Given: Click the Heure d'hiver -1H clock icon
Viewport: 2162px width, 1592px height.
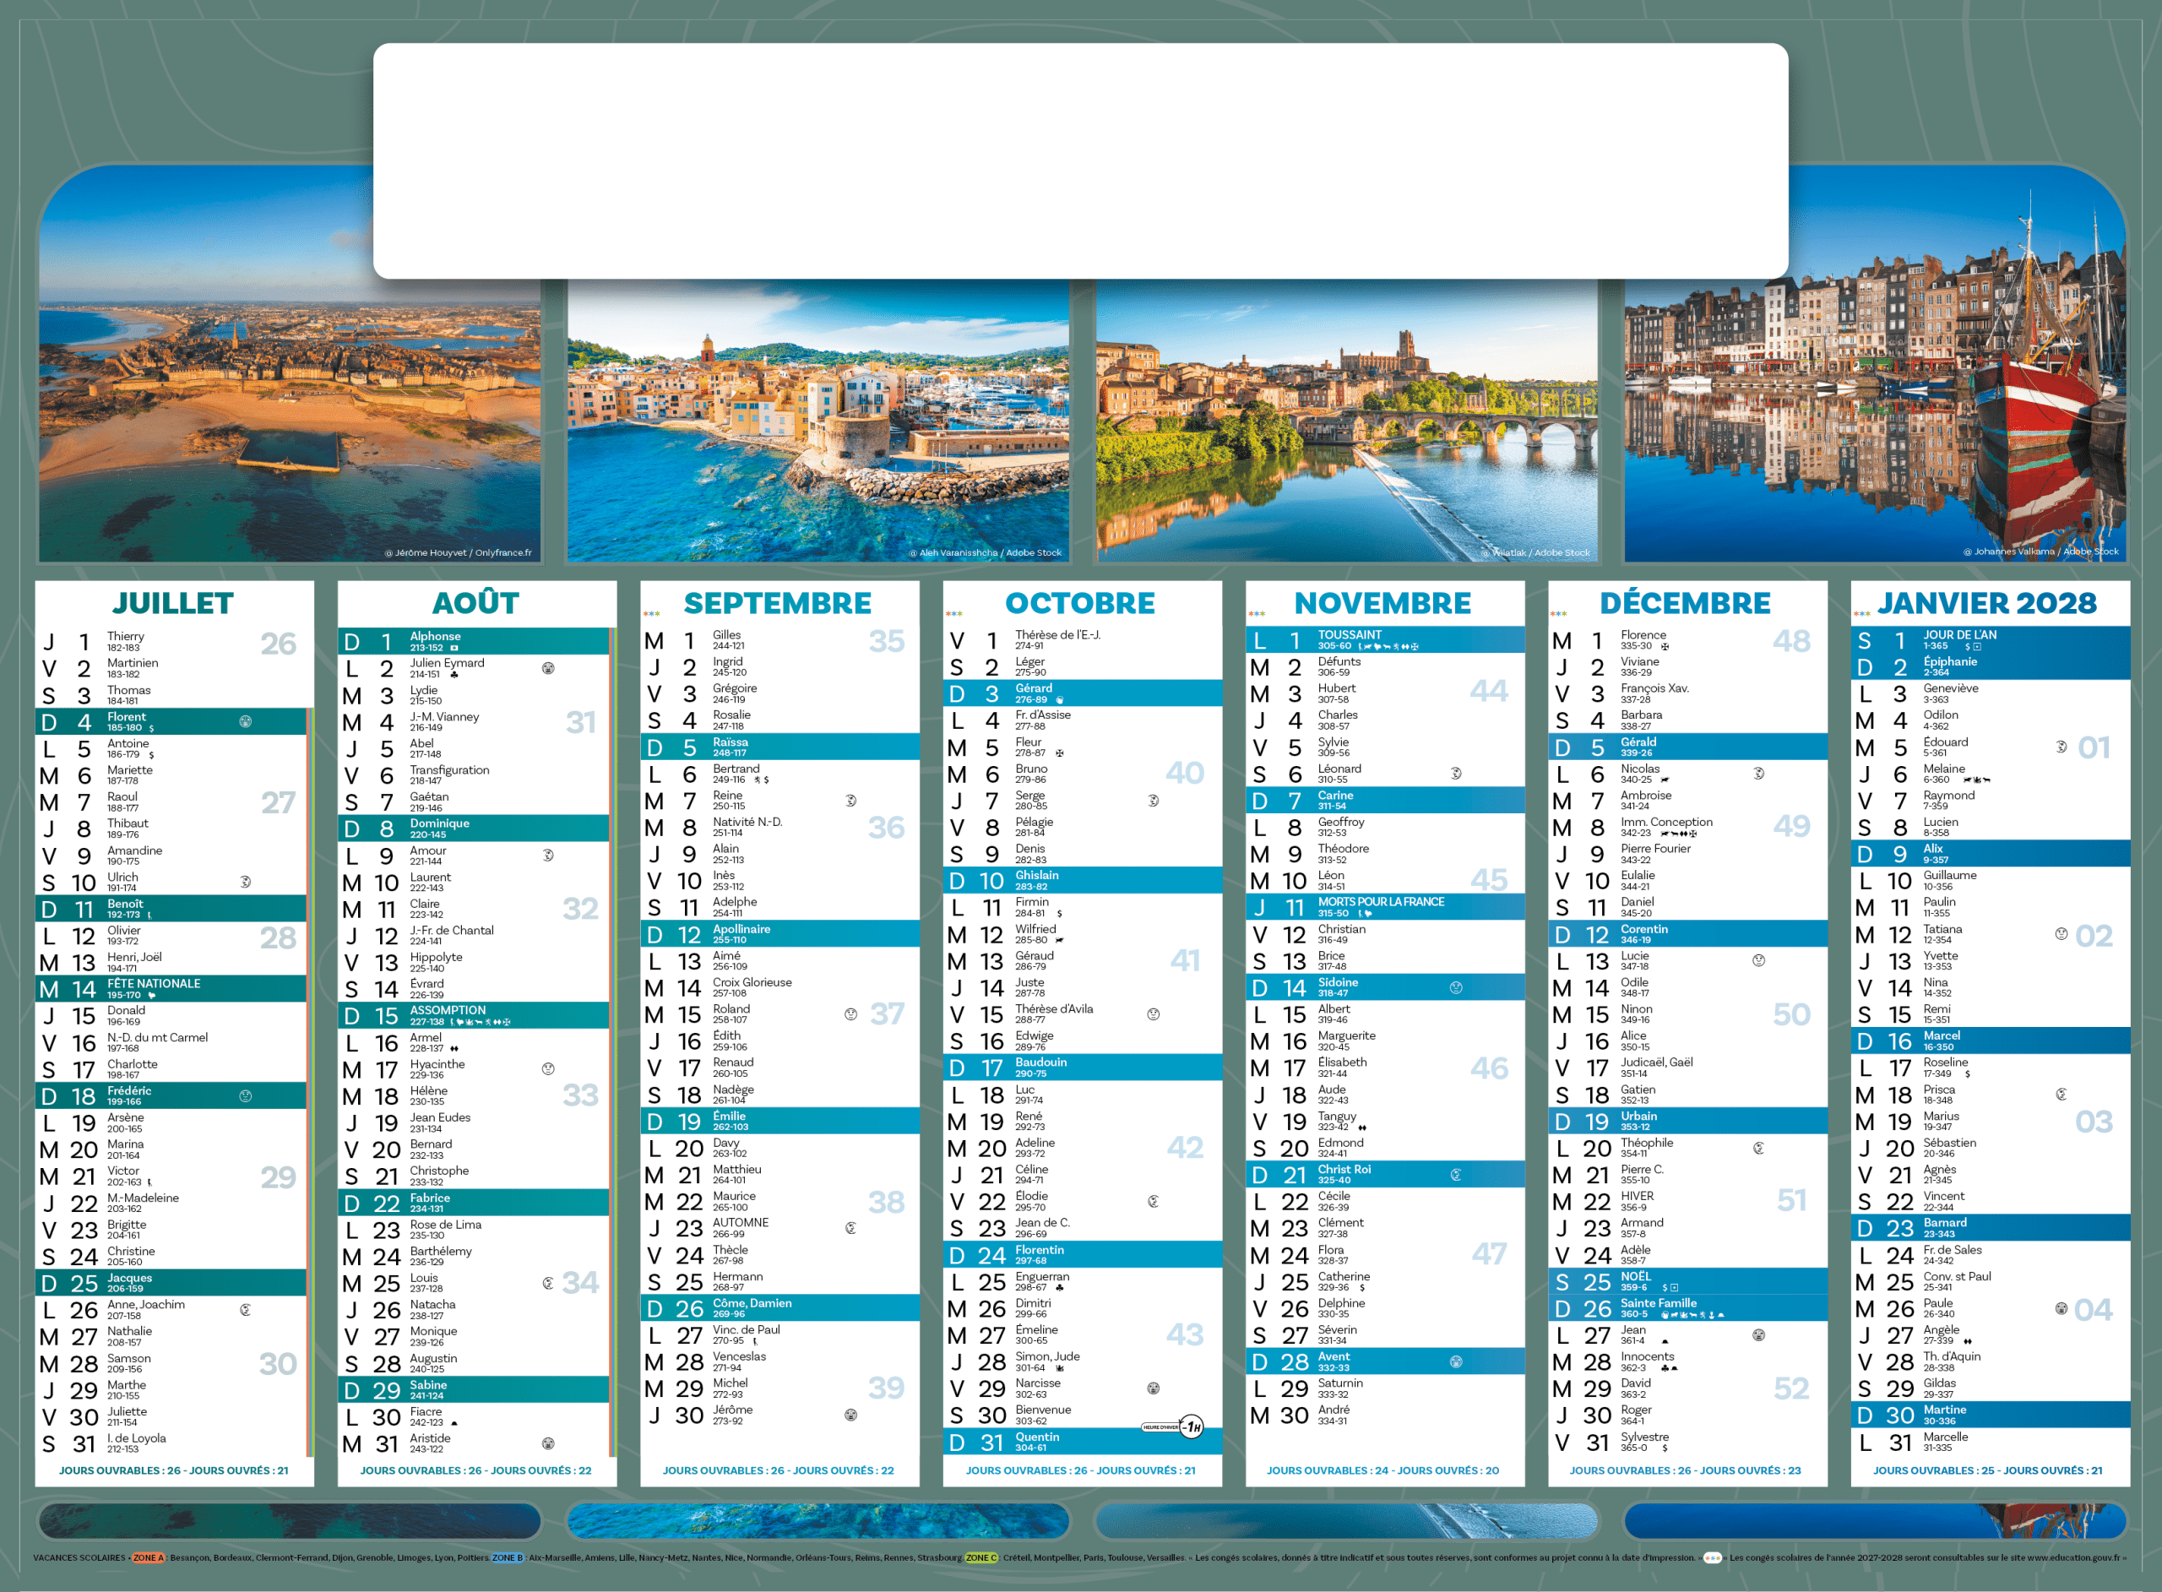Looking at the screenshot, I should pos(1192,1426).
